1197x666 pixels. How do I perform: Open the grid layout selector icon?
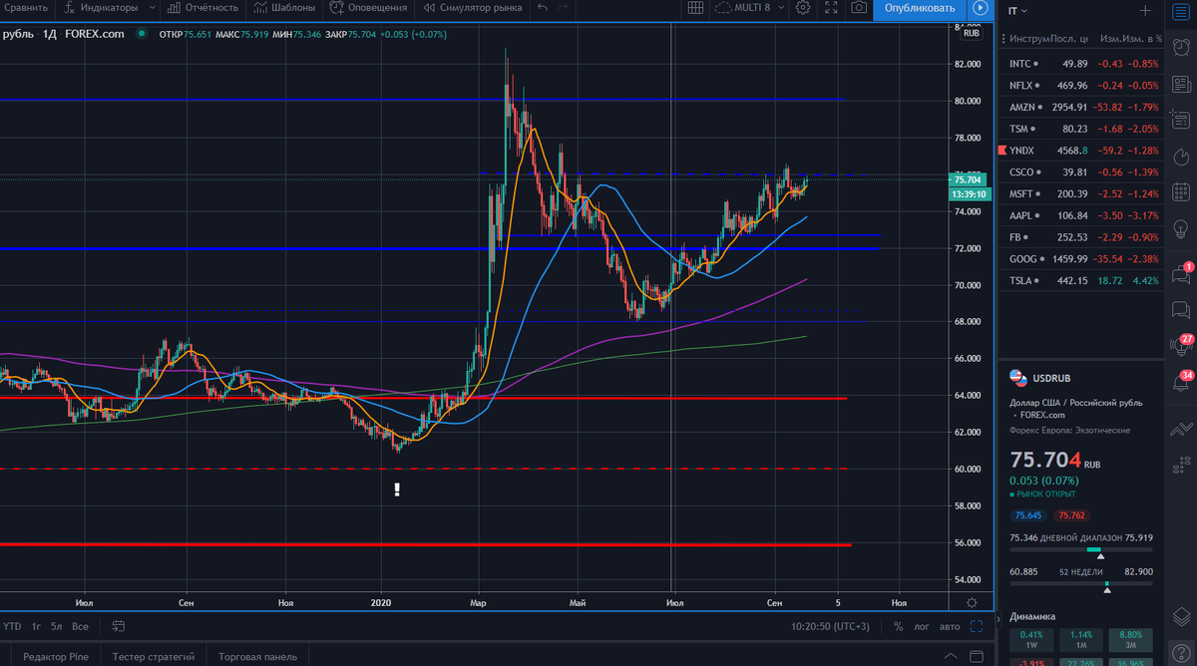[696, 9]
